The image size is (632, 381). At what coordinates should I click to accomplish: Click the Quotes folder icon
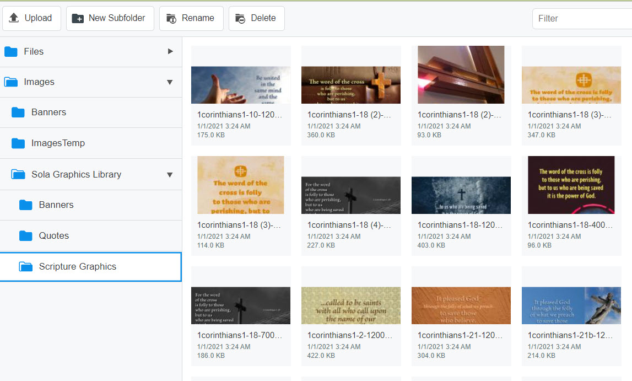coord(26,235)
